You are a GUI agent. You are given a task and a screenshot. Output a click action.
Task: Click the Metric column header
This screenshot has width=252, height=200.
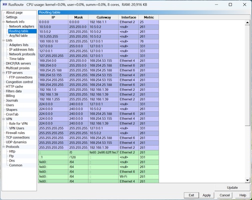(x=148, y=17)
